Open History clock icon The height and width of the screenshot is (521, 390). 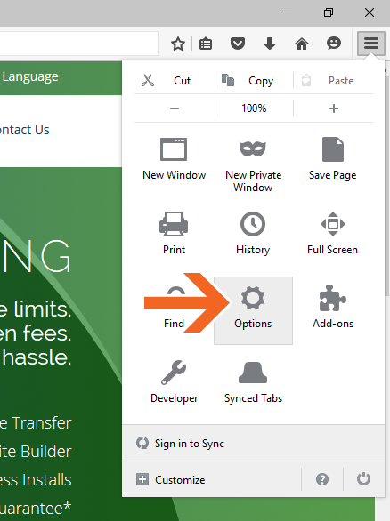tap(253, 224)
